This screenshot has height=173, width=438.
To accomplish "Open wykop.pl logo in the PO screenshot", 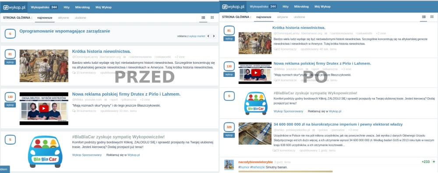I will (x=233, y=7).
